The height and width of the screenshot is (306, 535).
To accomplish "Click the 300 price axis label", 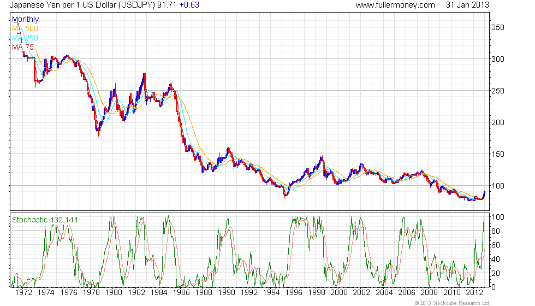I will click(498, 59).
